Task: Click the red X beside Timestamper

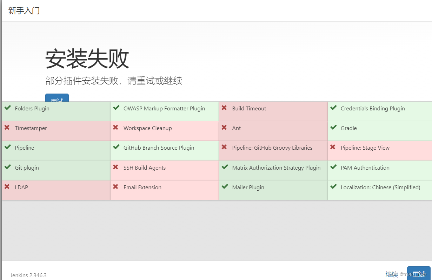Action: (x=7, y=128)
